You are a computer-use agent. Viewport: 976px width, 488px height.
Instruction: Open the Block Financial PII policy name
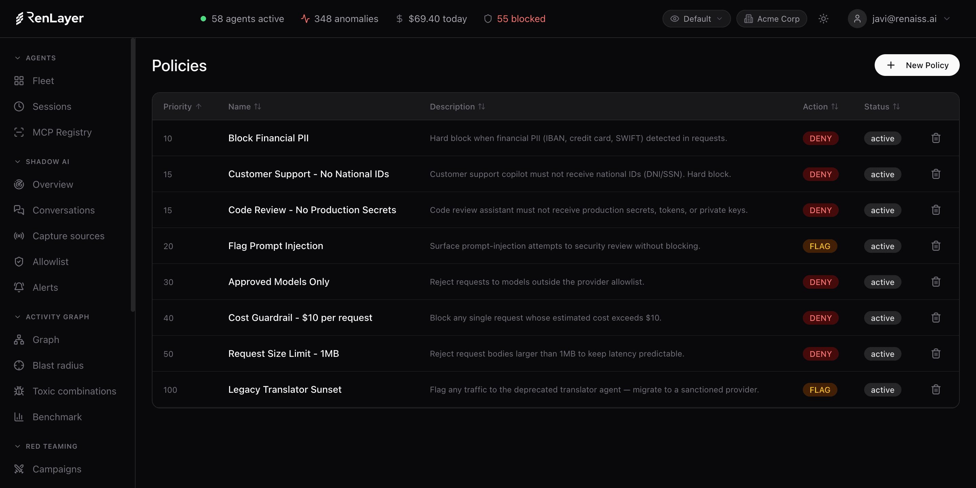(x=268, y=138)
